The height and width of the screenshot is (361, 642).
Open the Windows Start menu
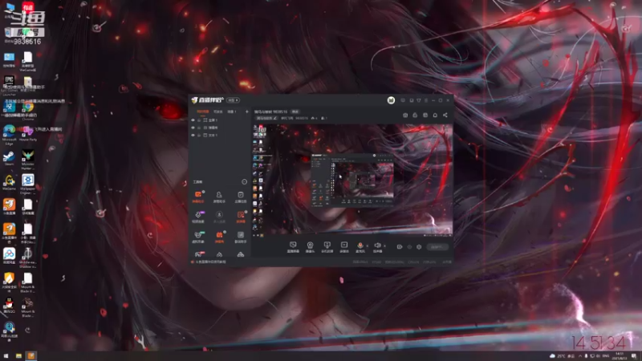(x=6, y=356)
